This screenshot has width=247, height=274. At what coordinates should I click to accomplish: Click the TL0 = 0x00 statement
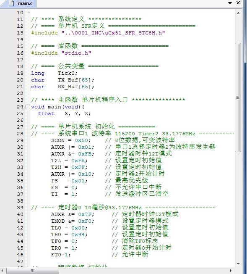69,228
